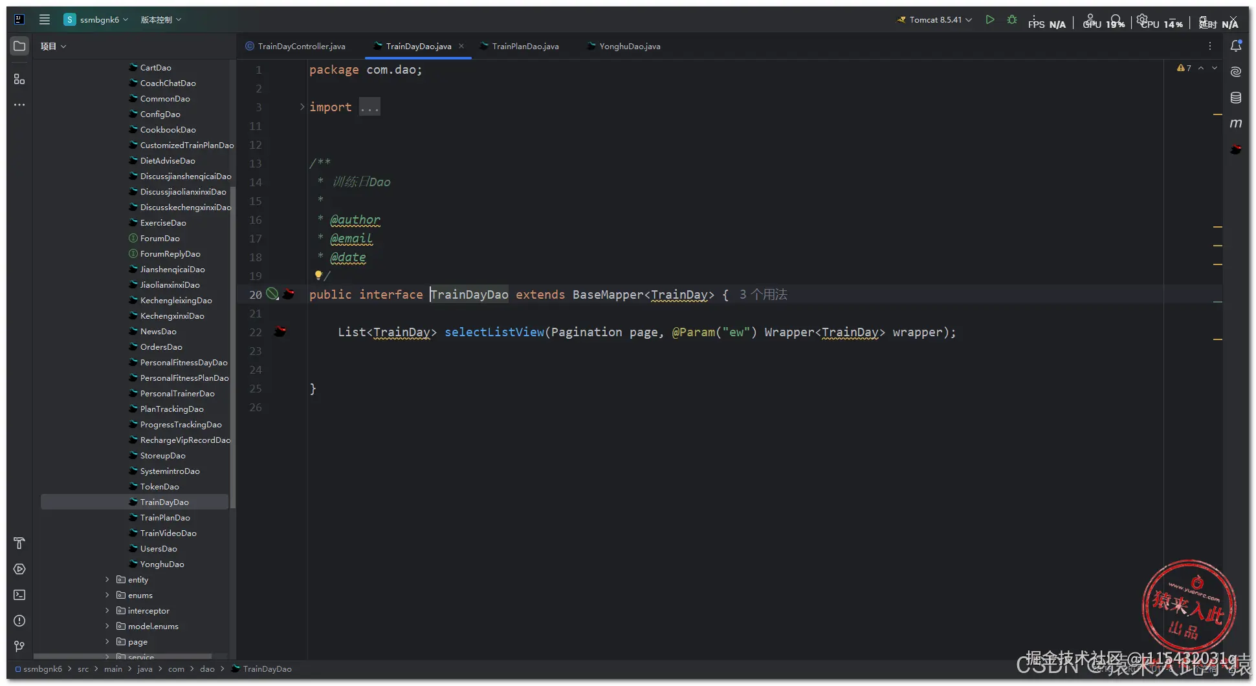The height and width of the screenshot is (686, 1256).
Task: Close the TrainDayDao.java tab
Action: (x=461, y=47)
